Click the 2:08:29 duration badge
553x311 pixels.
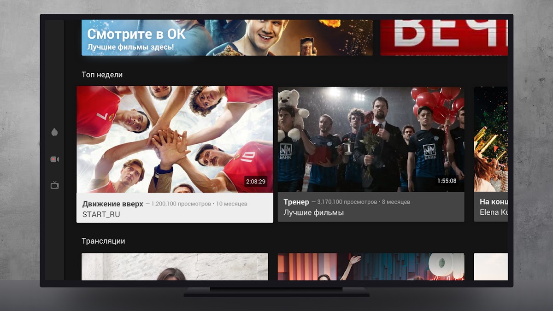point(256,182)
